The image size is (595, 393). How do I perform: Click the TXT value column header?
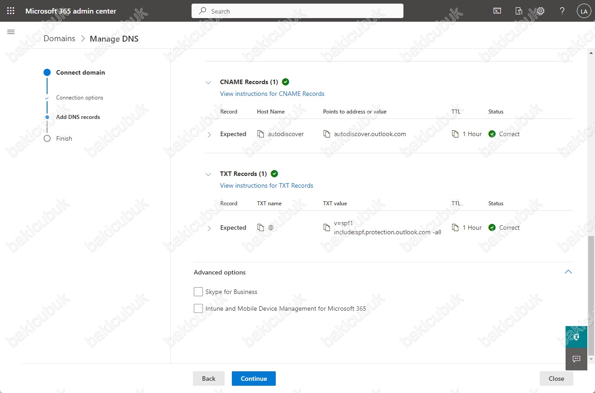click(x=335, y=204)
